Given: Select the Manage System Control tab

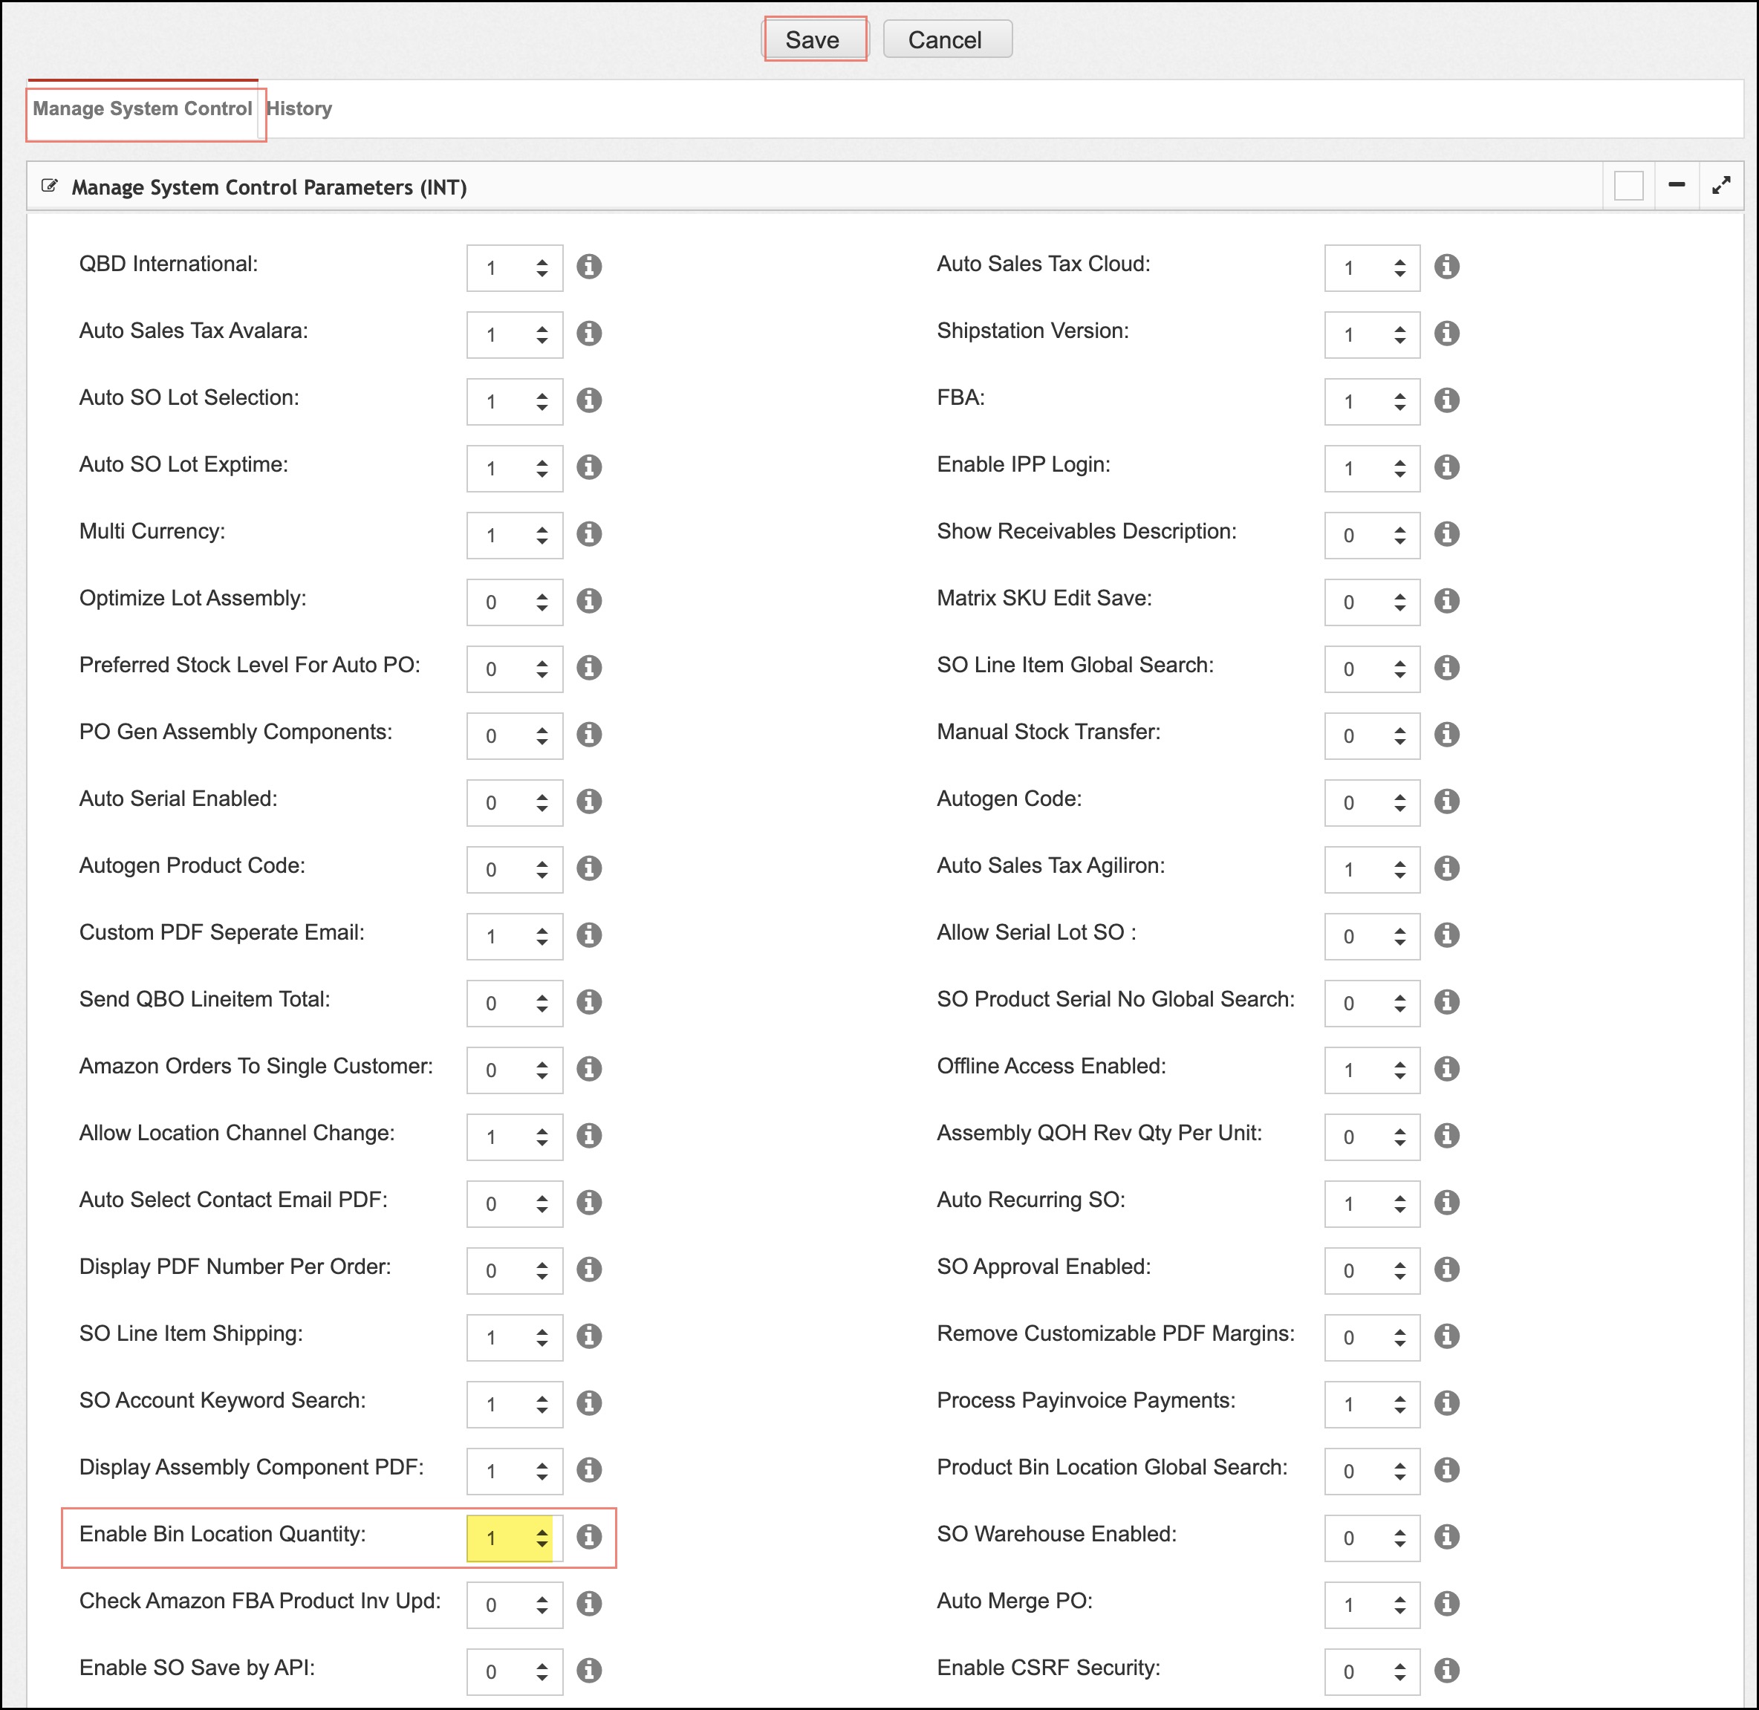Looking at the screenshot, I should [x=143, y=108].
